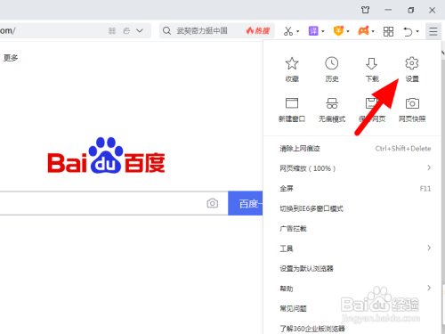Select Set as default browser (设置为默认浏览器)
The height and width of the screenshot is (334, 445).
(x=352, y=269)
